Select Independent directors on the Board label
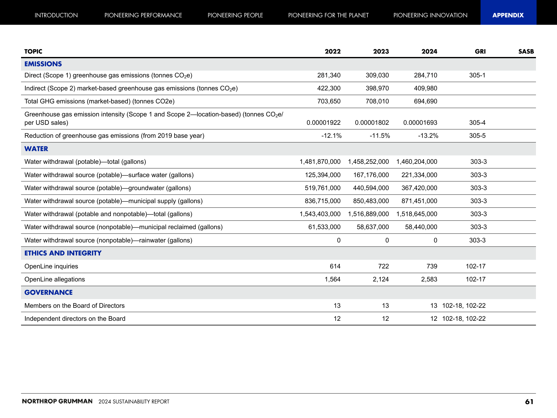Viewport: 557px width, 418px height. 75,319
